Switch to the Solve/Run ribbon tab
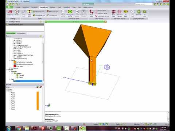 [x=67, y=7]
